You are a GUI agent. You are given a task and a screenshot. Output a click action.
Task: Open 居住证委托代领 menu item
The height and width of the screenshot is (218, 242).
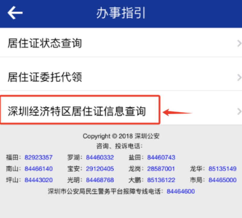coord(121,74)
